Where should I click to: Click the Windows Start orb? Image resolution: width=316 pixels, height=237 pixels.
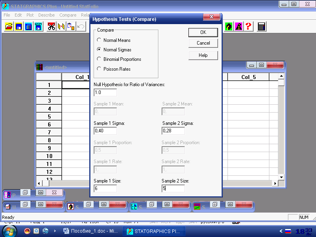point(9,231)
